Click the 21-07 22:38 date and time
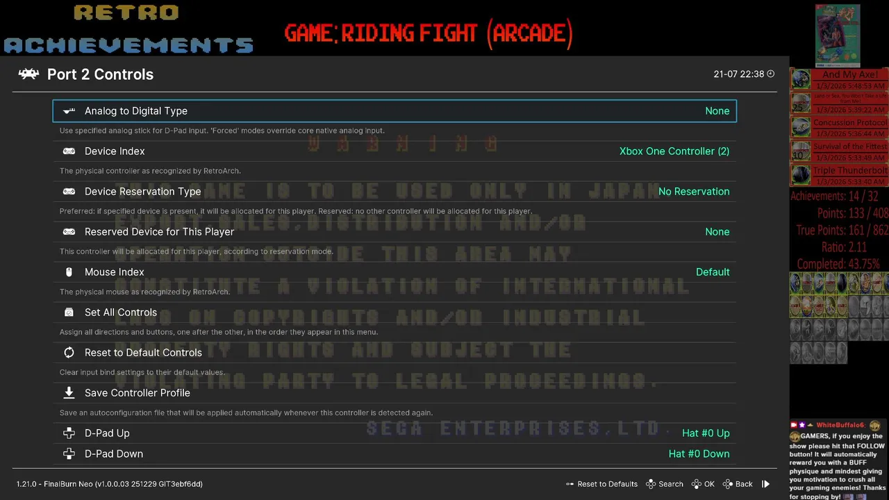This screenshot has width=889, height=500. click(x=739, y=74)
